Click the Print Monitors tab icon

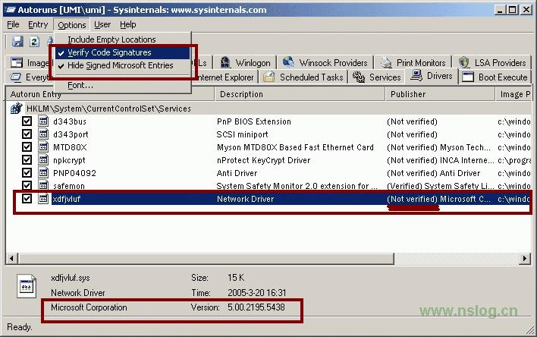tap(386, 63)
